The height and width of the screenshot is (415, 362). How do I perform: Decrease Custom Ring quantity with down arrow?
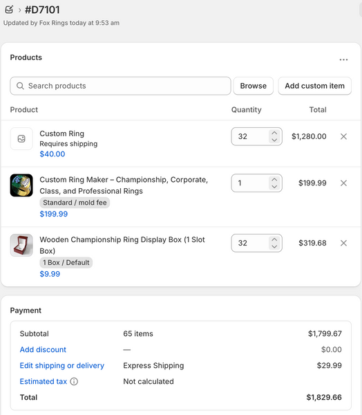274,140
